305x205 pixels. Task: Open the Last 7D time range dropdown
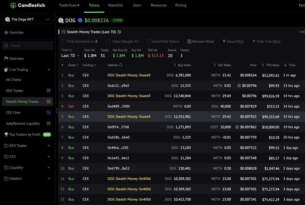pos(70,56)
